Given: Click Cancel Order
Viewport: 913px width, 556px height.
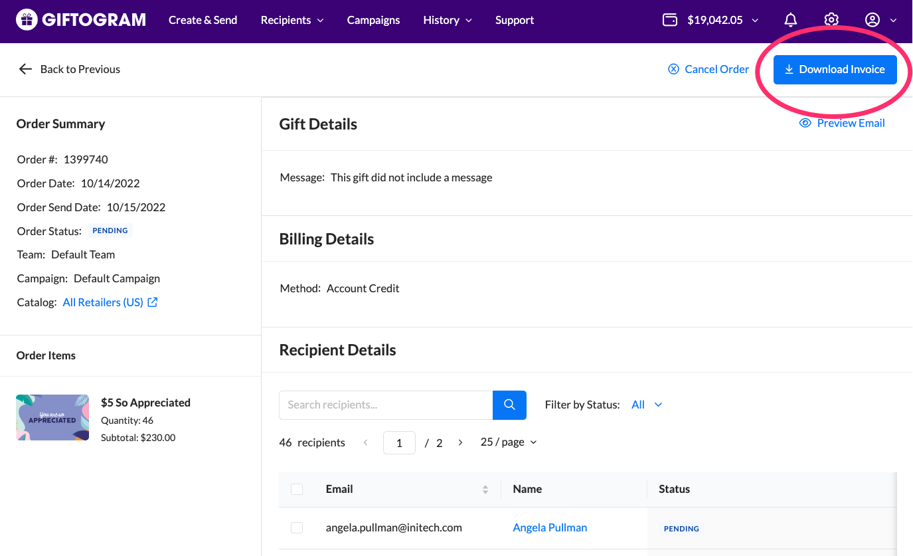Looking at the screenshot, I should pyautogui.click(x=708, y=69).
